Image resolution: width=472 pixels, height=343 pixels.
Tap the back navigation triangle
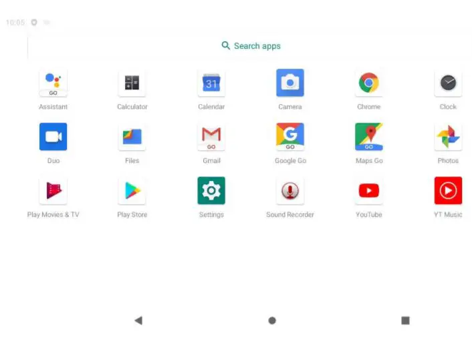tap(138, 320)
